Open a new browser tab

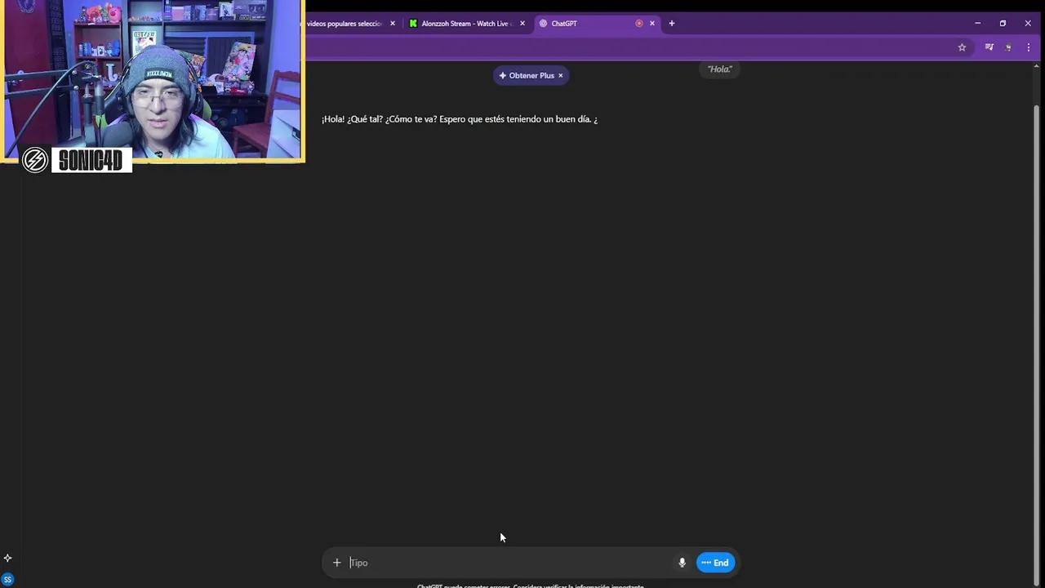pyautogui.click(x=672, y=24)
